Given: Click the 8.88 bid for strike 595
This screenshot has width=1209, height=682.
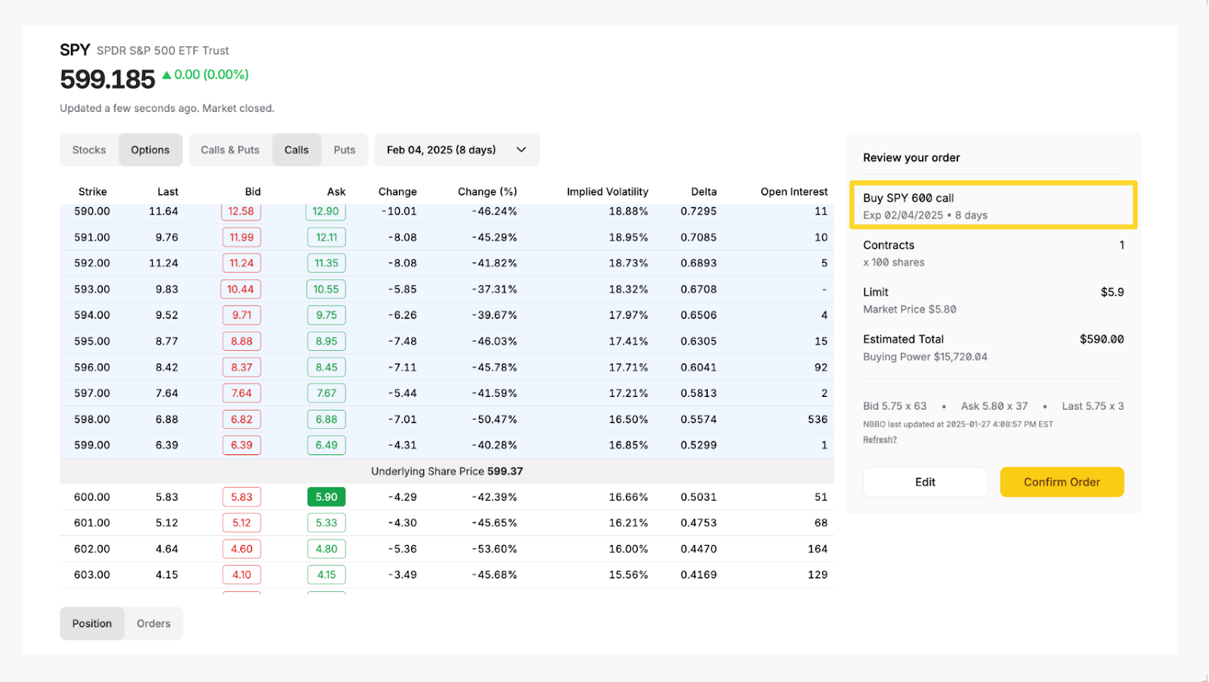Looking at the screenshot, I should (242, 341).
